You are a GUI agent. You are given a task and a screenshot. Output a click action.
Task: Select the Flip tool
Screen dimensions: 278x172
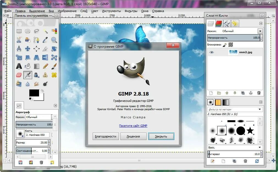pyautogui.click(x=45, y=58)
